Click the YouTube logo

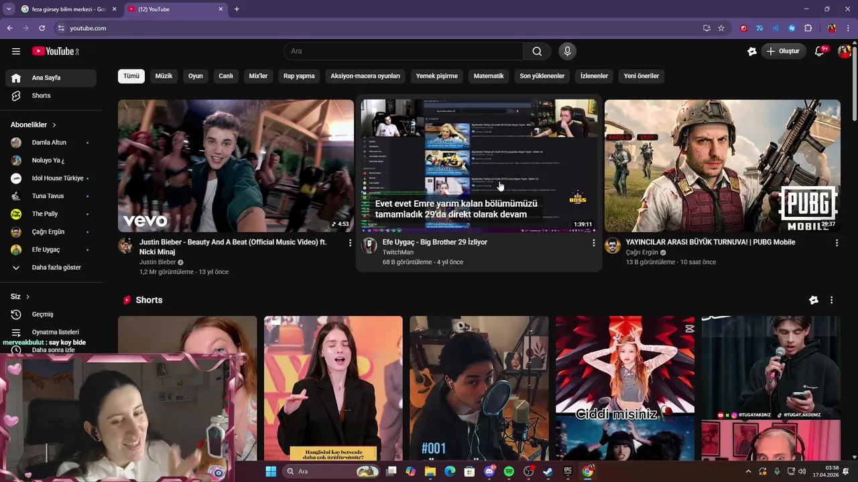55,51
